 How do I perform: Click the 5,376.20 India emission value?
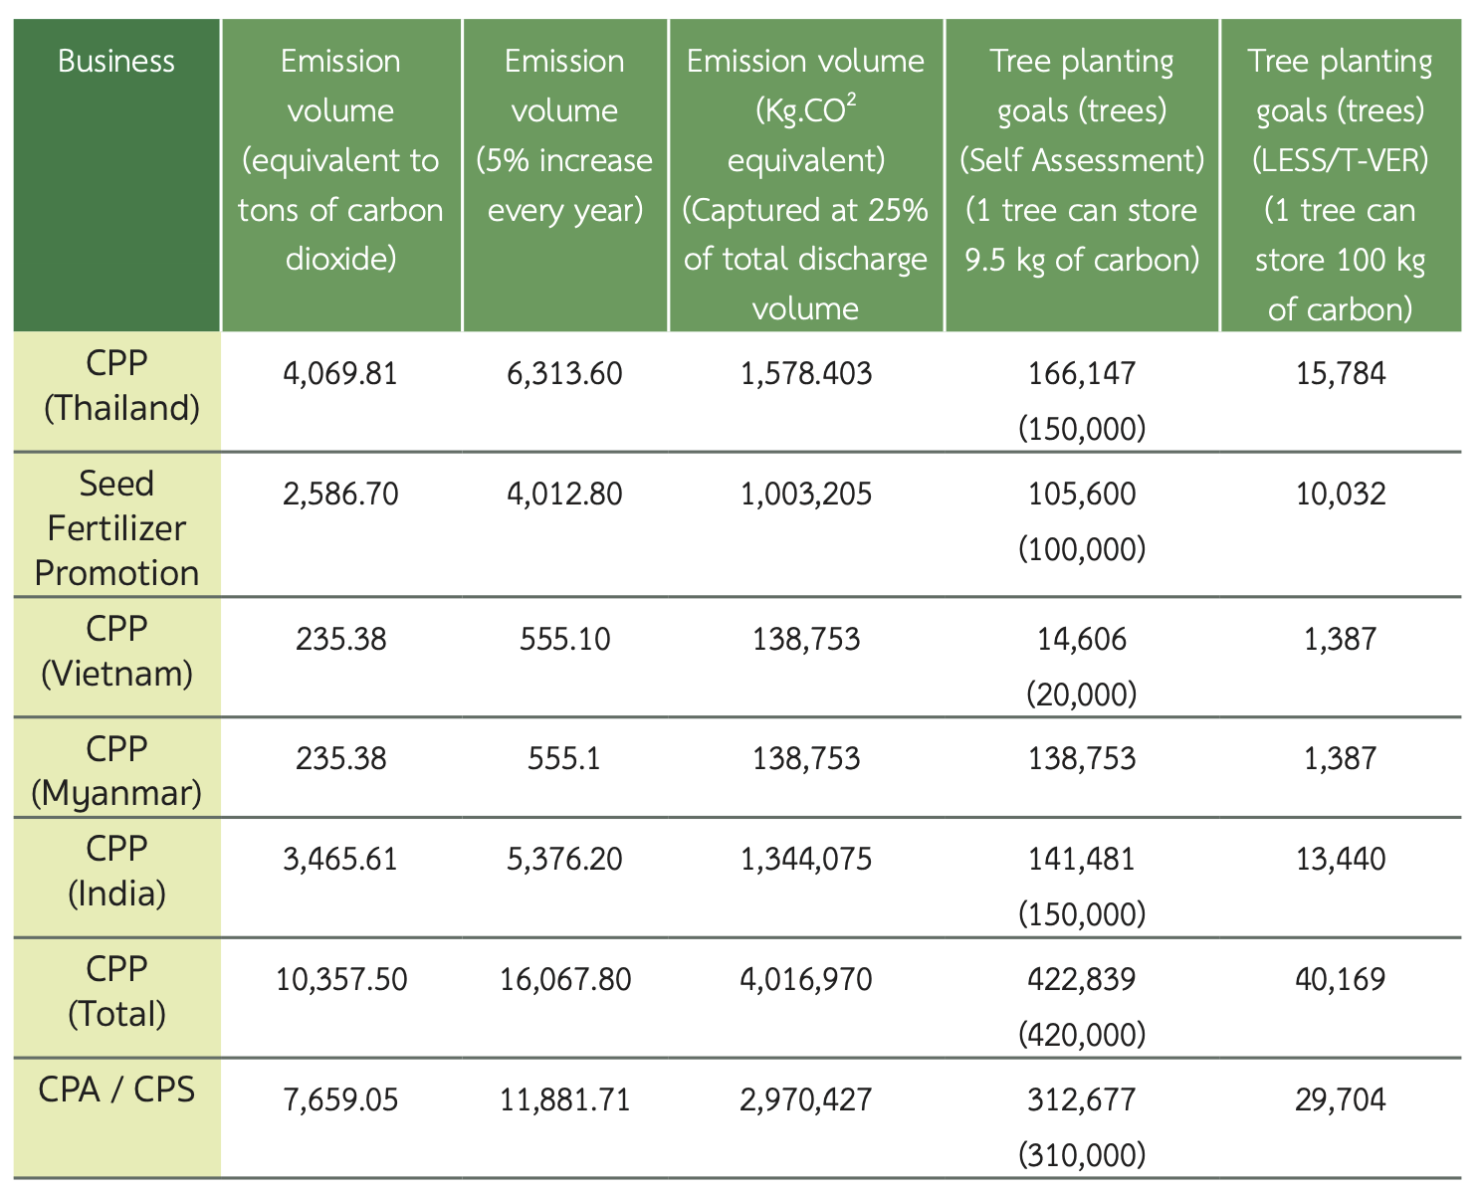click(x=564, y=860)
